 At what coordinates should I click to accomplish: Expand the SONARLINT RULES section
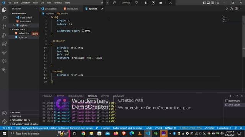point(21,120)
